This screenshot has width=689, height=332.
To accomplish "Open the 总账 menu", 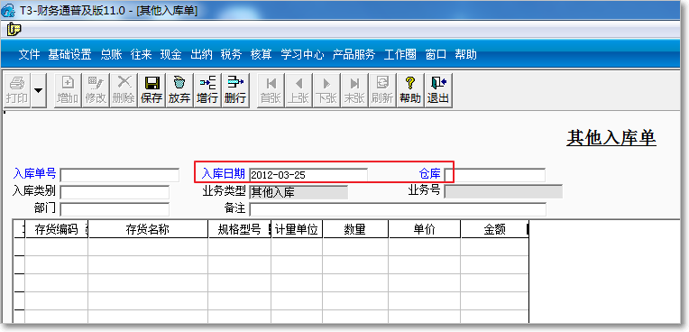I will click(x=111, y=54).
